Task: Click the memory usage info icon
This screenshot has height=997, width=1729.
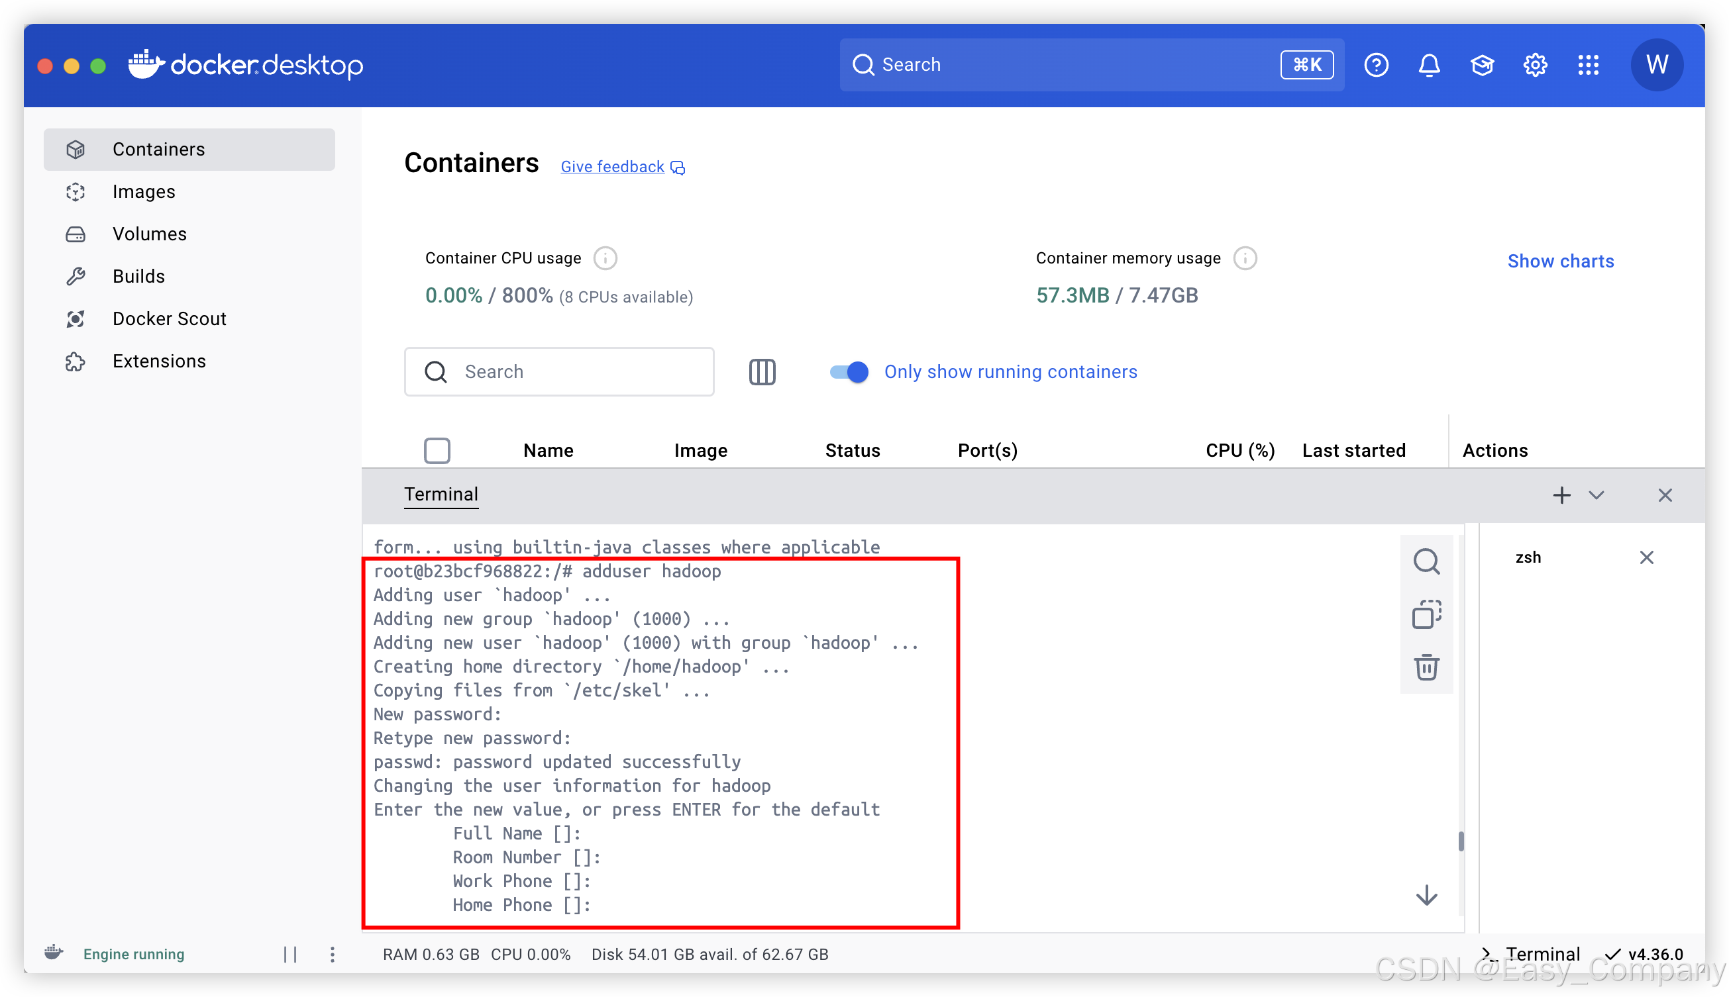Action: click(1245, 259)
